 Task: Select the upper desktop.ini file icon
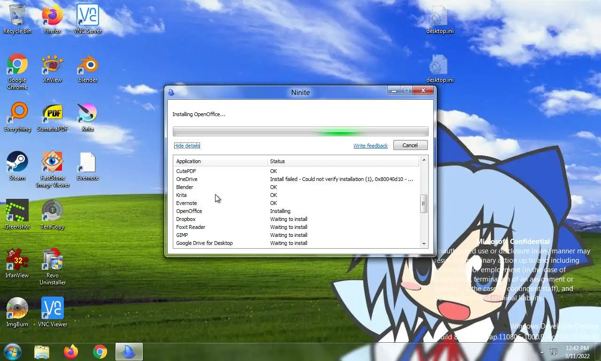coord(440,19)
